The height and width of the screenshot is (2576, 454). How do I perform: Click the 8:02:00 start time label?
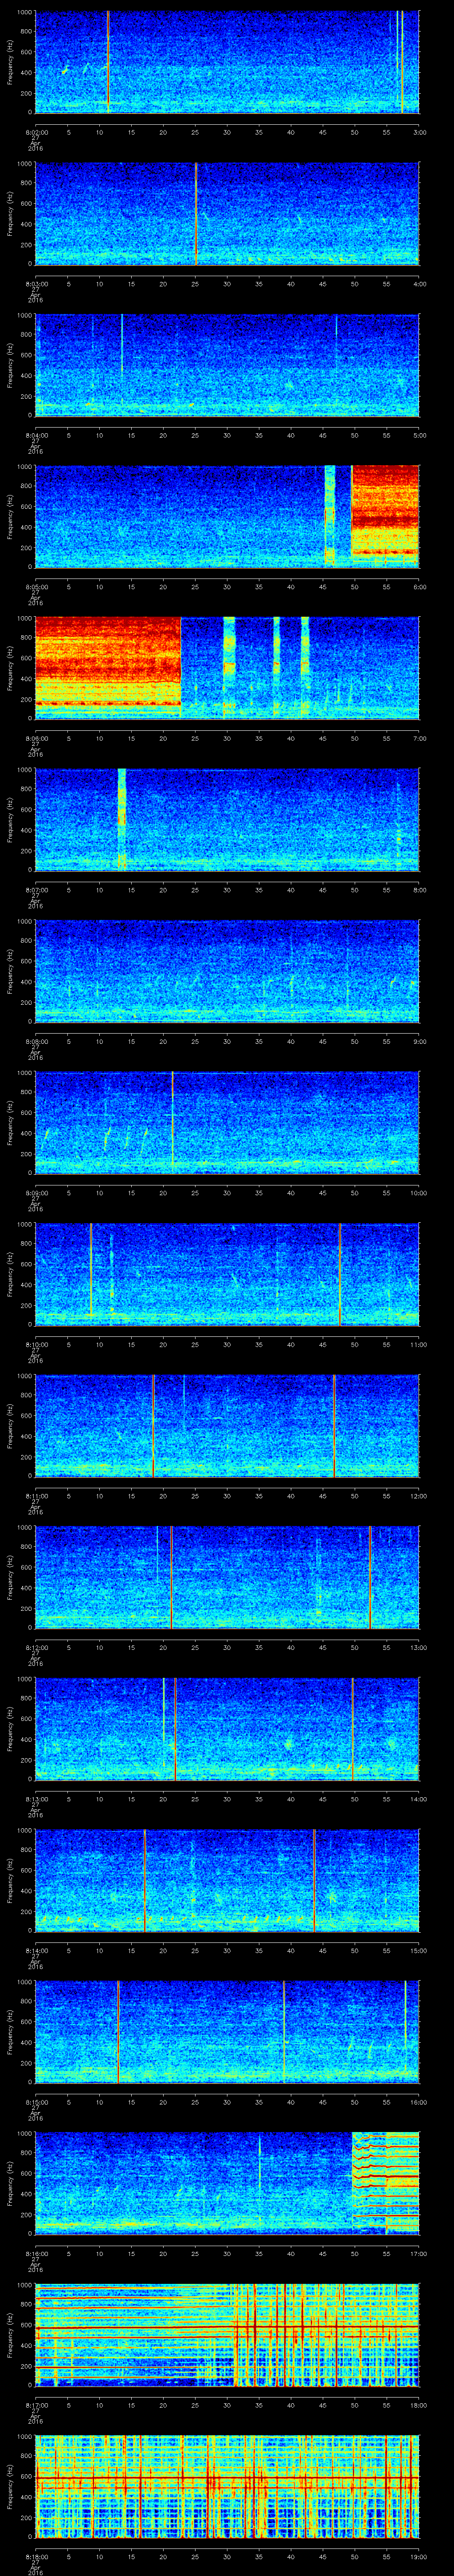[36, 131]
